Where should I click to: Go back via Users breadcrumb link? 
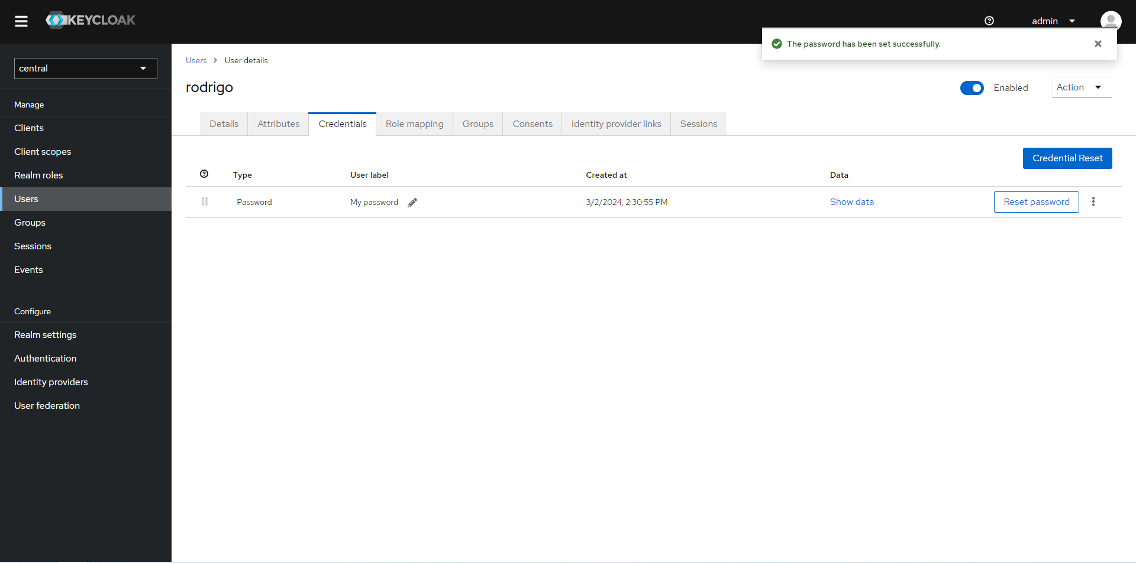pyautogui.click(x=196, y=60)
